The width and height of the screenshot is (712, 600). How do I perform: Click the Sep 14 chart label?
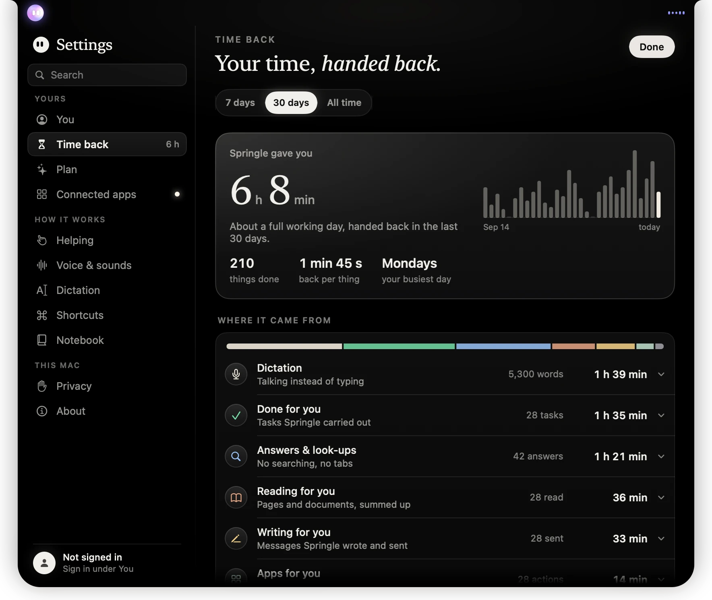(x=496, y=227)
